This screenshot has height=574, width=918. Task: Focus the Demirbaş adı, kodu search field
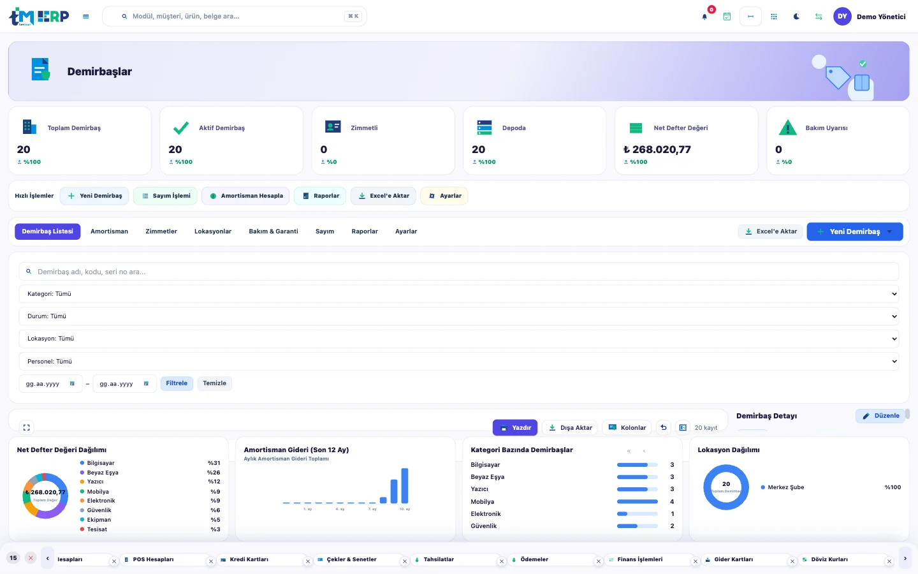tap(459, 272)
